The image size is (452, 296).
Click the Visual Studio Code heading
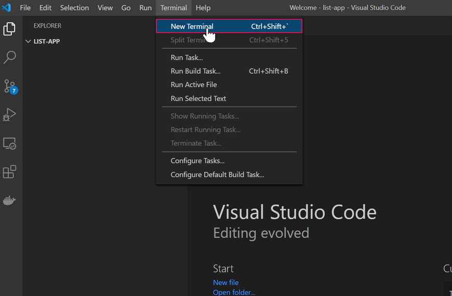(x=295, y=212)
